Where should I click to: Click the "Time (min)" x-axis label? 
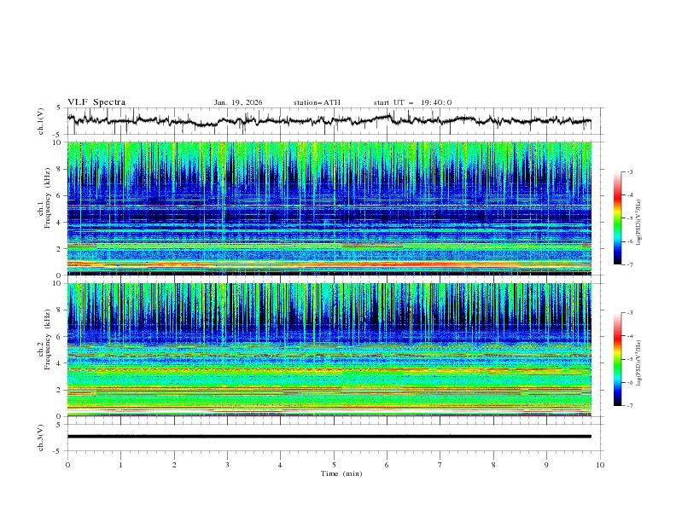tap(341, 473)
